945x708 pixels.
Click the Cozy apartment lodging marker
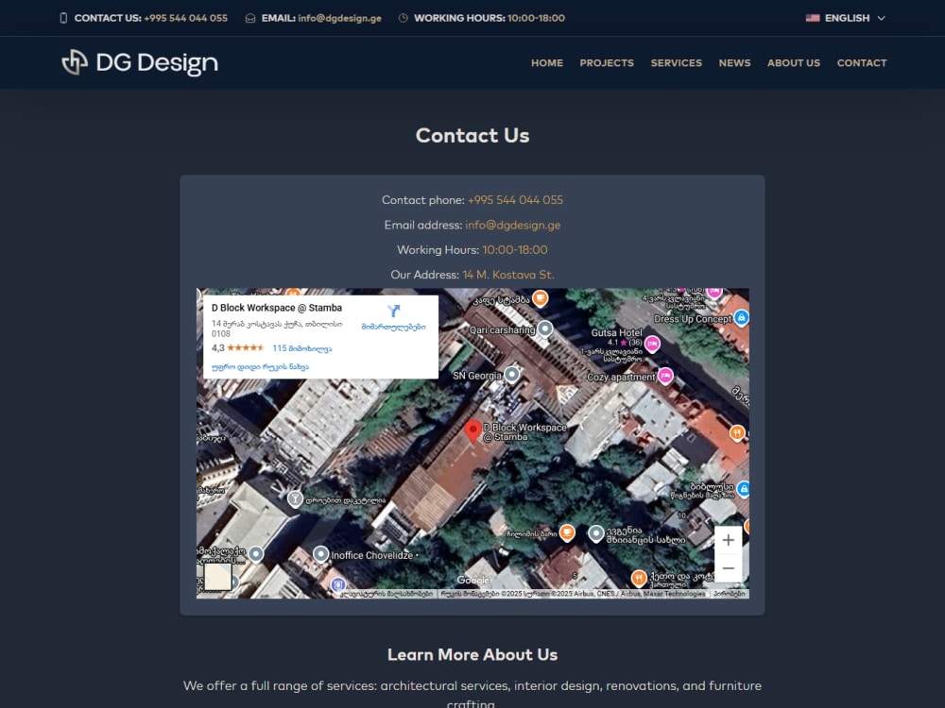coord(665,377)
